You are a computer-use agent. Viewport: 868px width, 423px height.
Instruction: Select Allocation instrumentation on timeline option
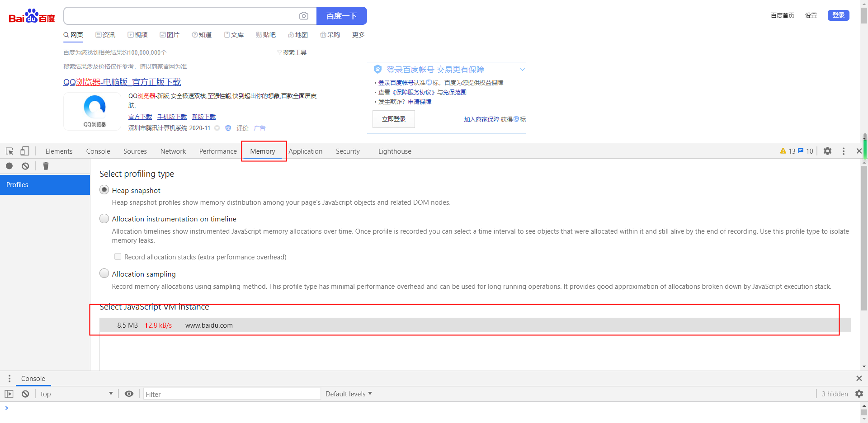click(x=104, y=218)
